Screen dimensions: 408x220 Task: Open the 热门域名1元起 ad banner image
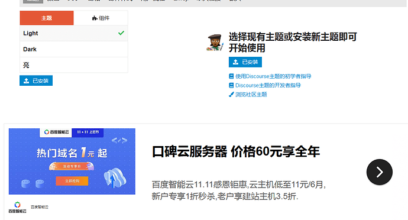pyautogui.click(x=72, y=161)
